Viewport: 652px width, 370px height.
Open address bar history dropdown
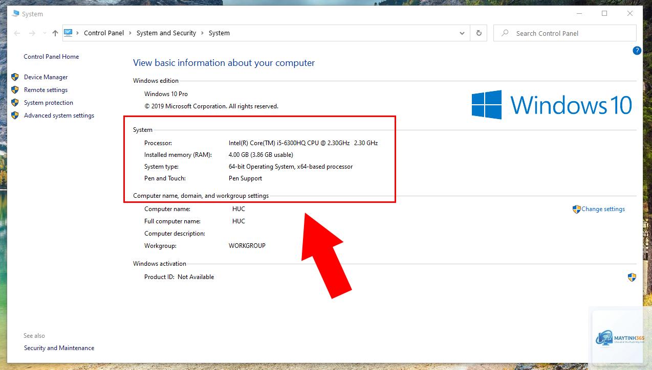point(462,33)
